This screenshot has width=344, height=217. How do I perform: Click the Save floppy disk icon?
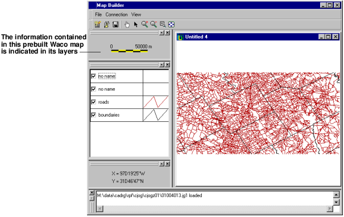tap(115, 24)
